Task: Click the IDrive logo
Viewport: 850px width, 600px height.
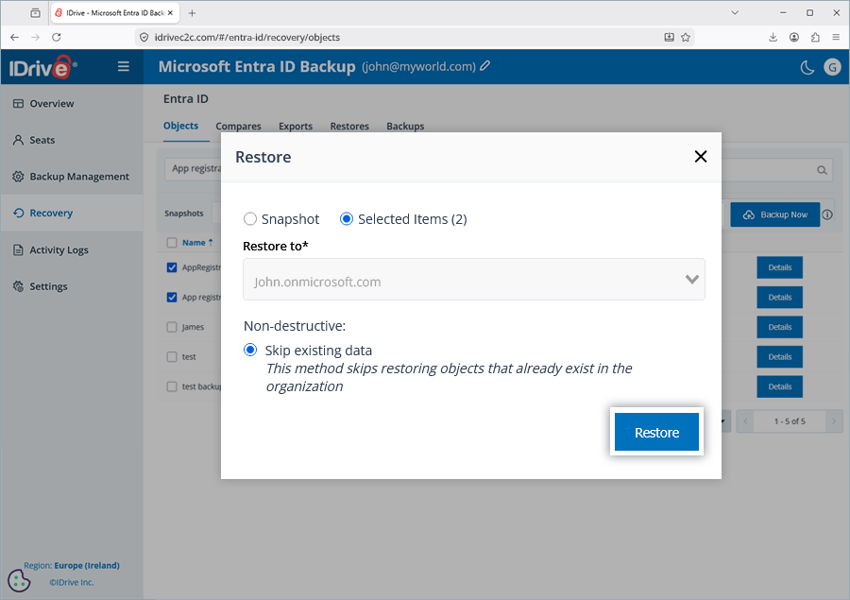Action: pos(42,67)
